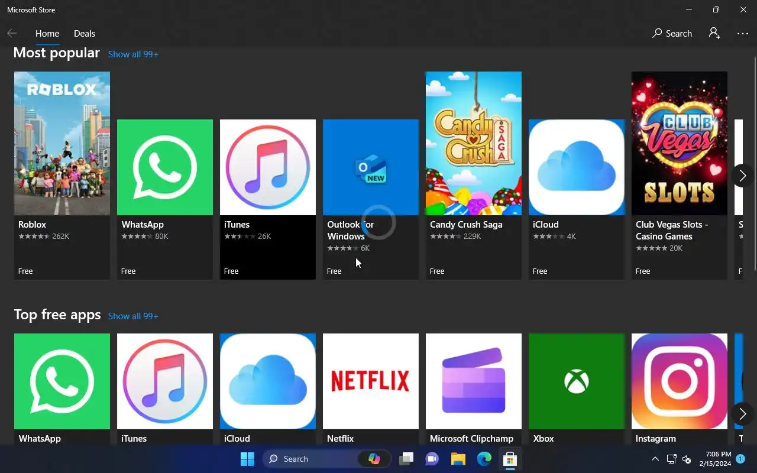Click the Free price on Roblox card
This screenshot has height=473, width=757.
(x=25, y=271)
